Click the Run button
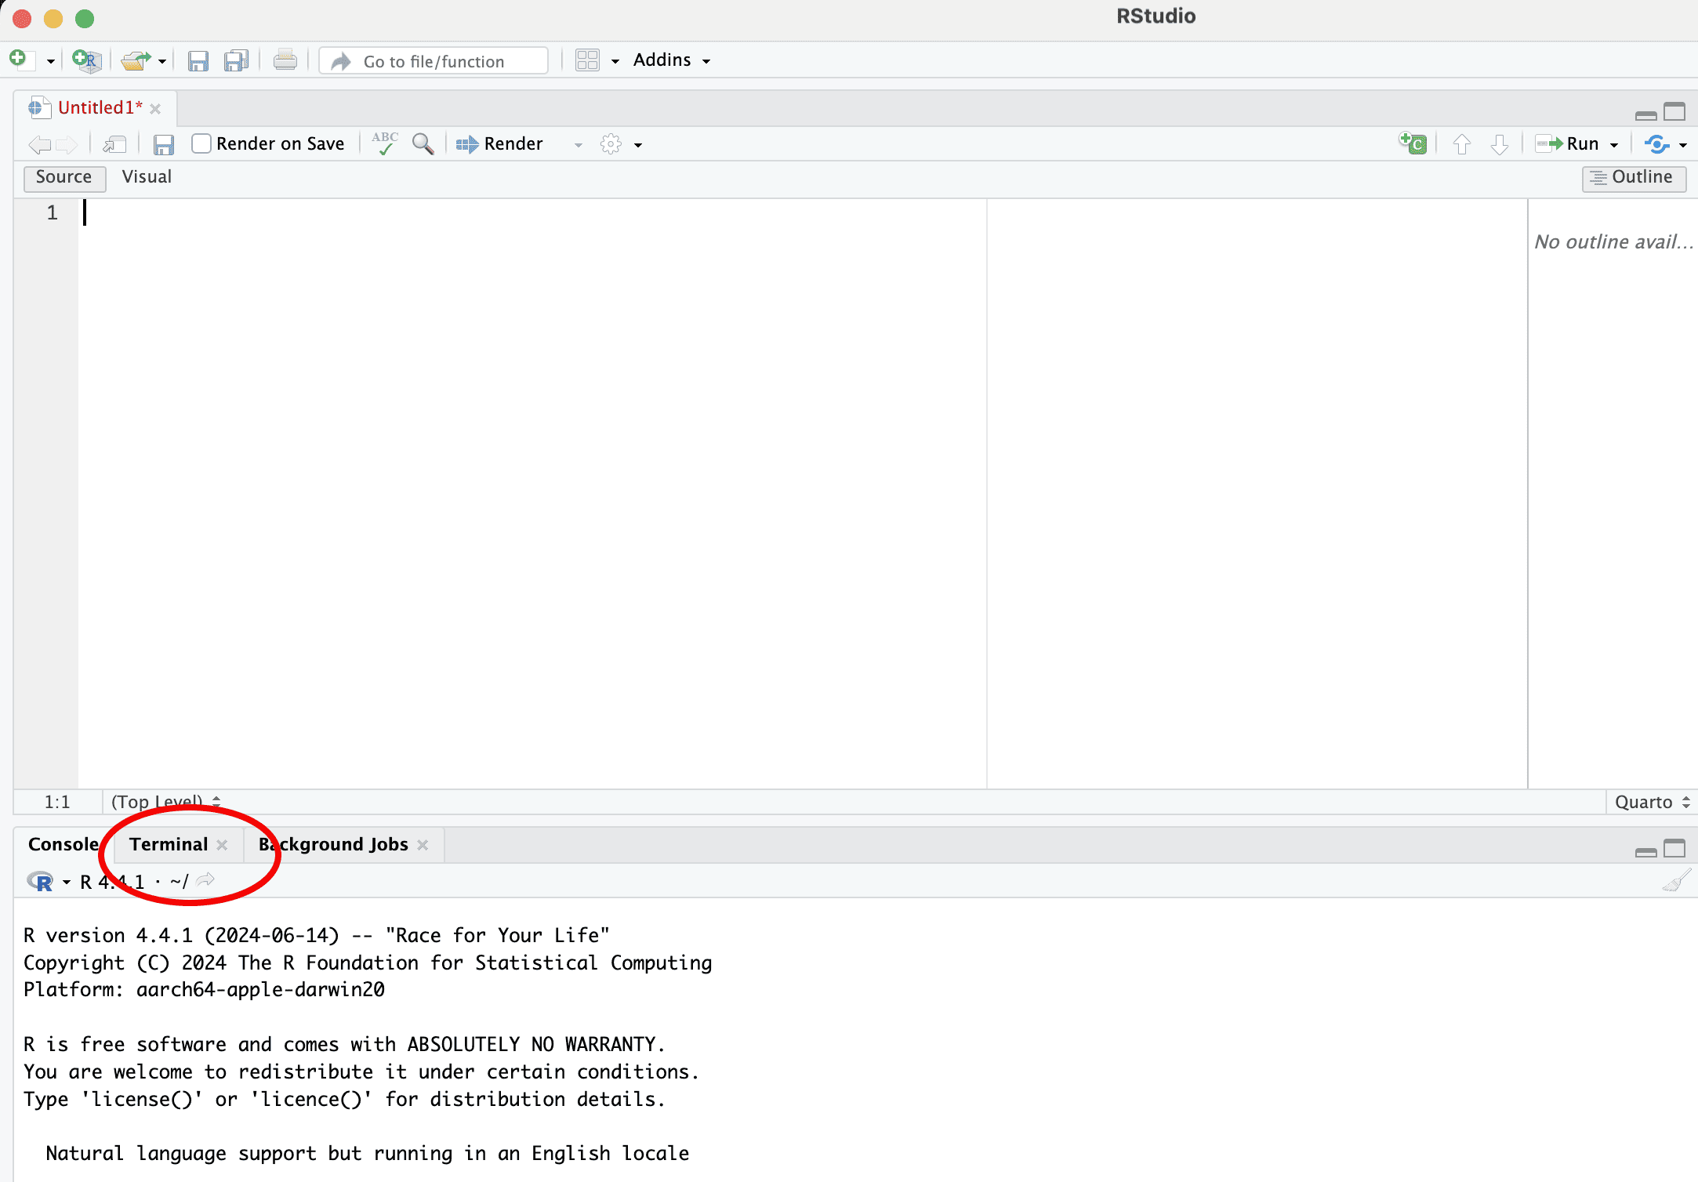Image resolution: width=1698 pixels, height=1182 pixels. pyautogui.click(x=1569, y=143)
